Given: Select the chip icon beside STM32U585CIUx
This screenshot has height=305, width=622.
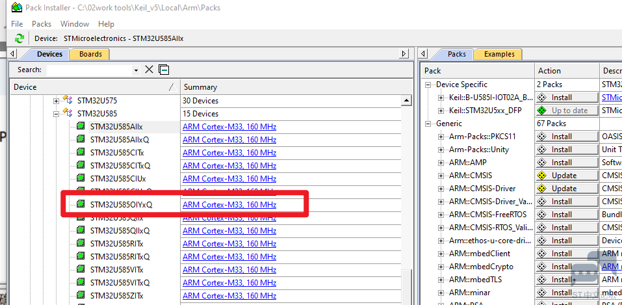Looking at the screenshot, I should (81, 179).
